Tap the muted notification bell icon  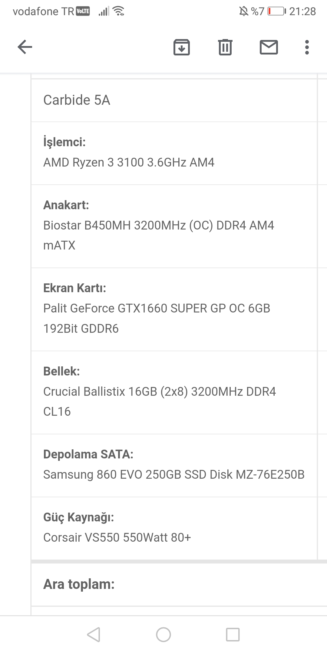[243, 12]
